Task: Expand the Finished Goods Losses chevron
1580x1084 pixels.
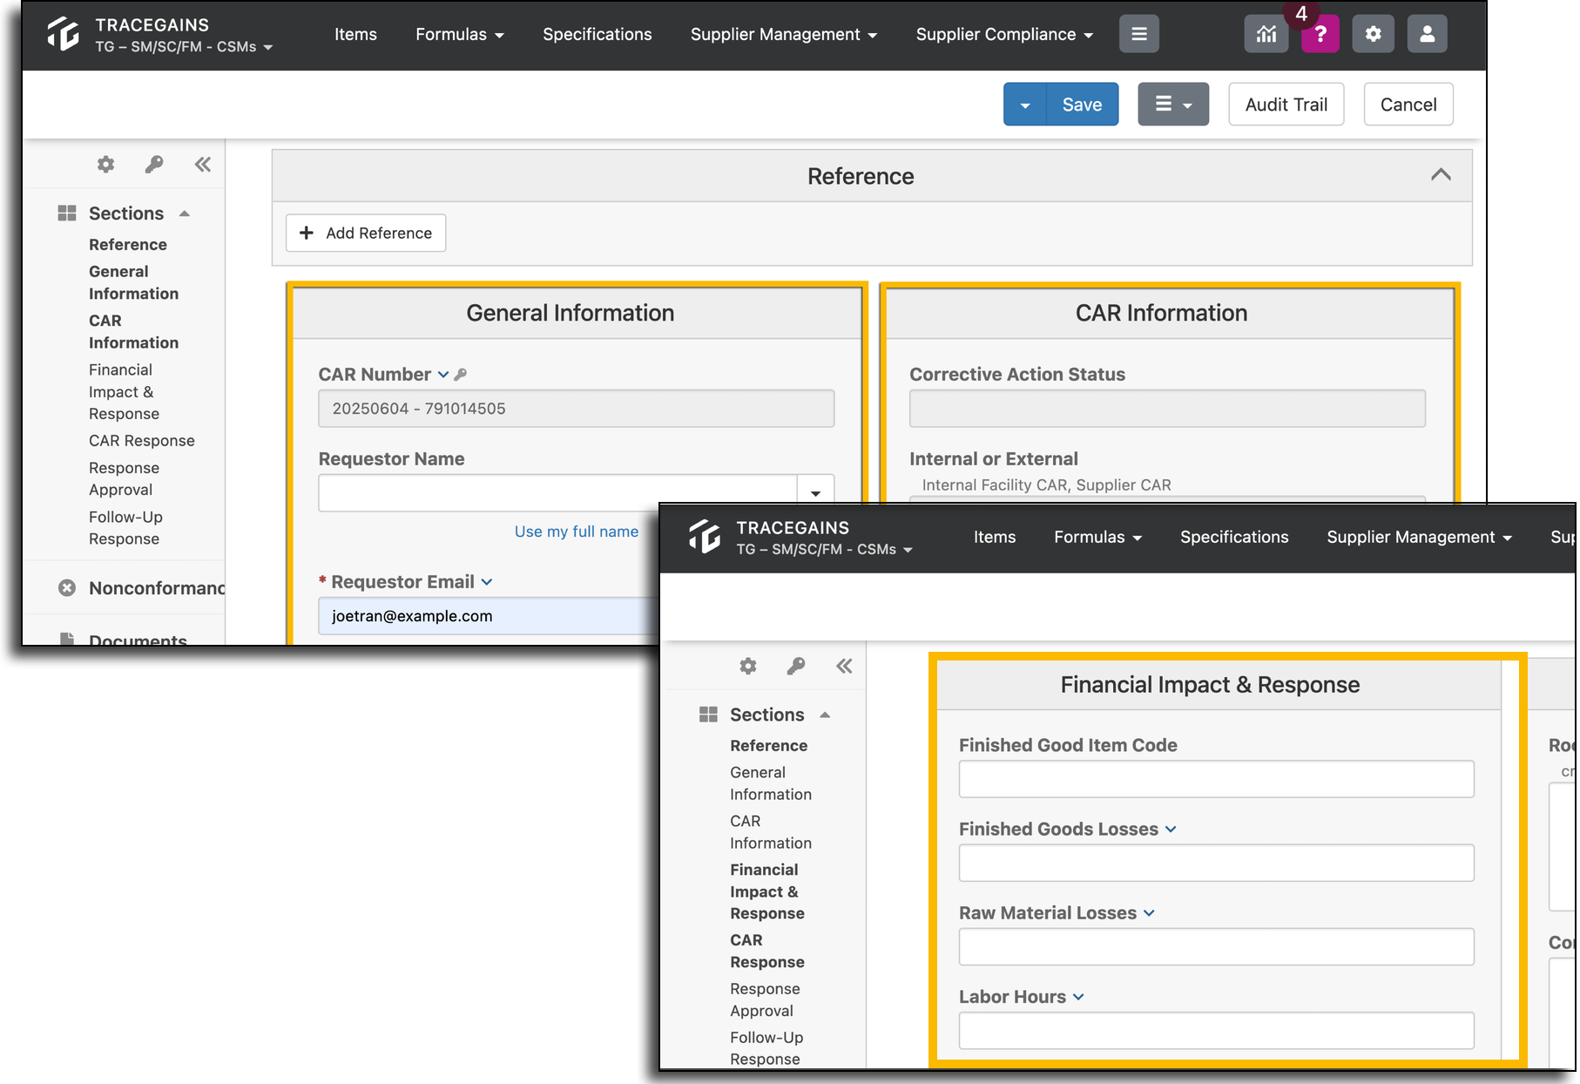Action: tap(1171, 830)
